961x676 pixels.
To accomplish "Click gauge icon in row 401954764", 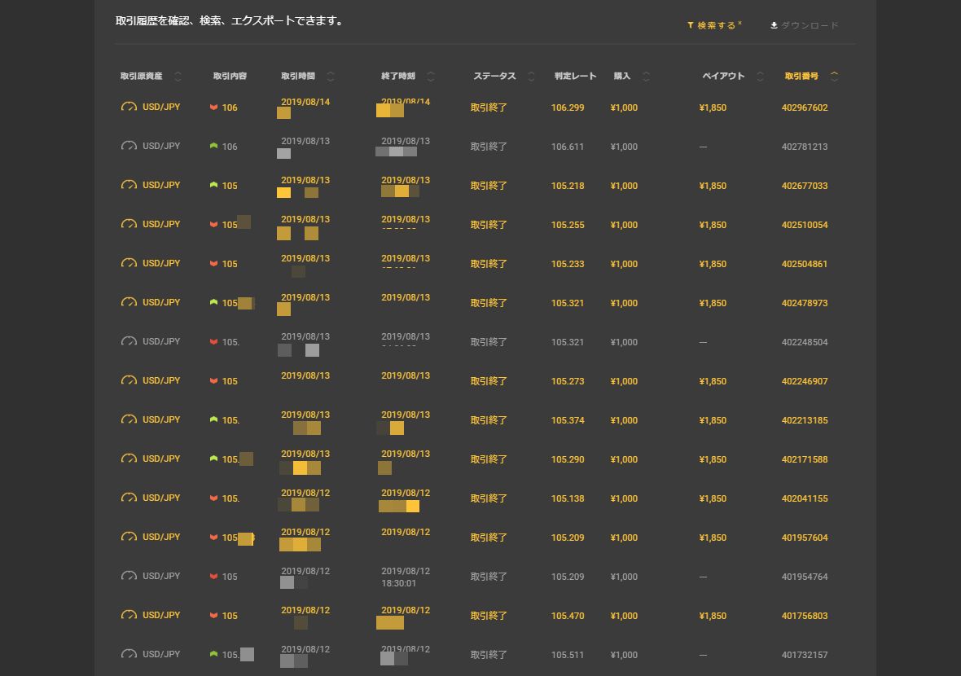I will point(129,576).
